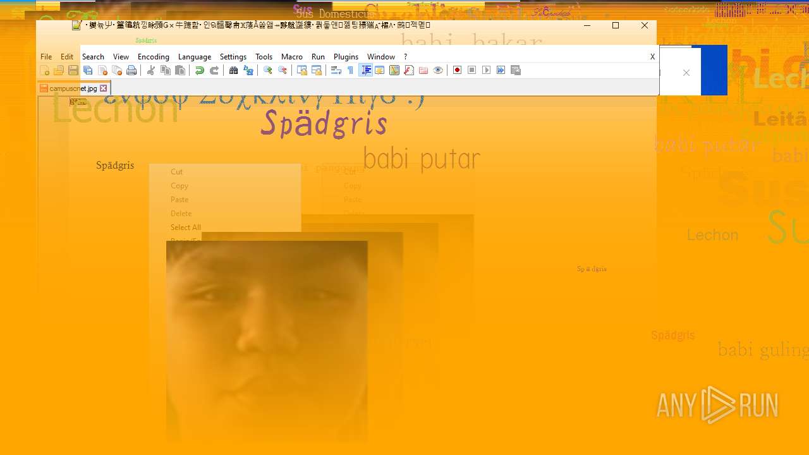Toggle the indent guide button

365,70
